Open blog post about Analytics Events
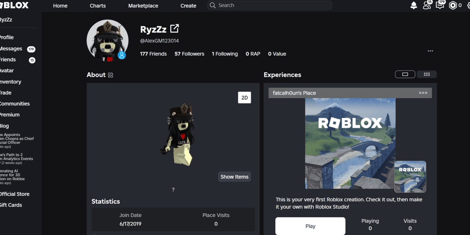 point(16,159)
